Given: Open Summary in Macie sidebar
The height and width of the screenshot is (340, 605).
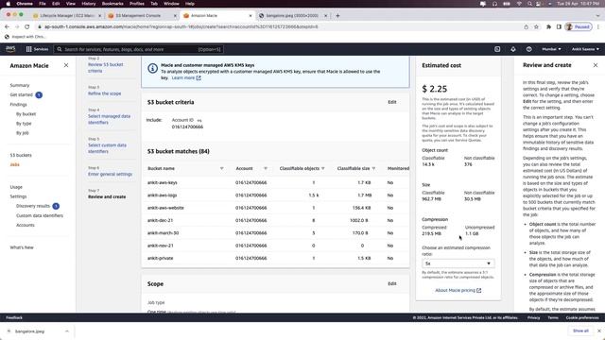Looking at the screenshot, I should 20,85.
